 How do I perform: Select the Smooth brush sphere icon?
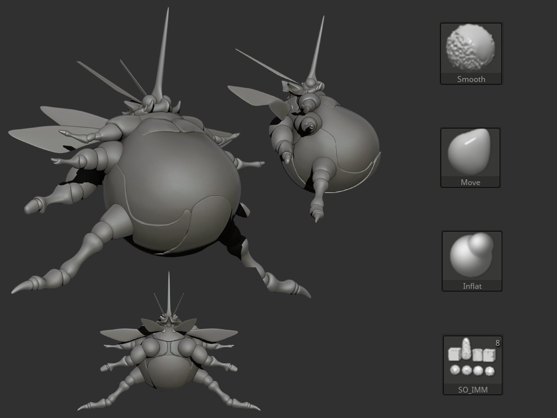coord(471,48)
